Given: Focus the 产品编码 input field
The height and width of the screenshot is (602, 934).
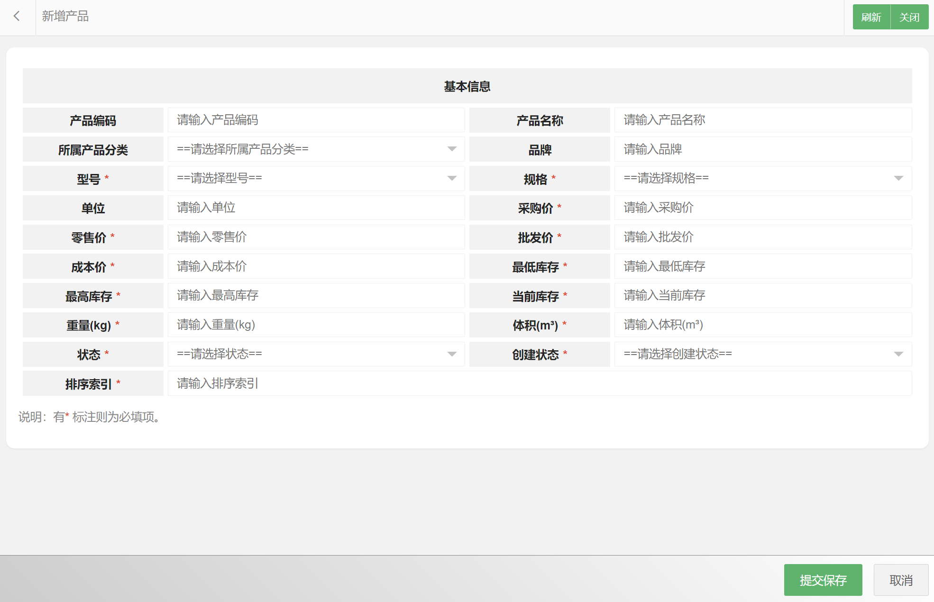Looking at the screenshot, I should pyautogui.click(x=316, y=120).
